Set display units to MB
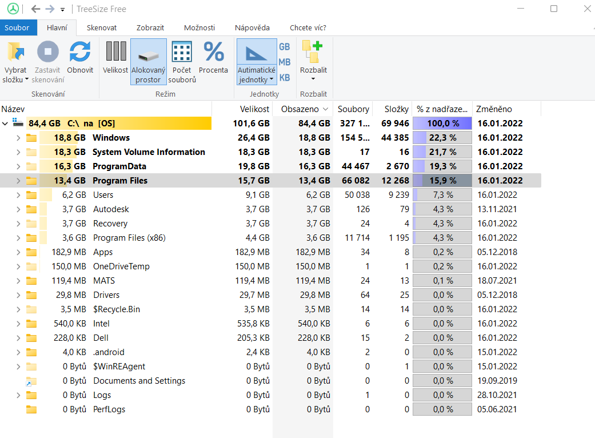595x438 pixels. [285, 62]
